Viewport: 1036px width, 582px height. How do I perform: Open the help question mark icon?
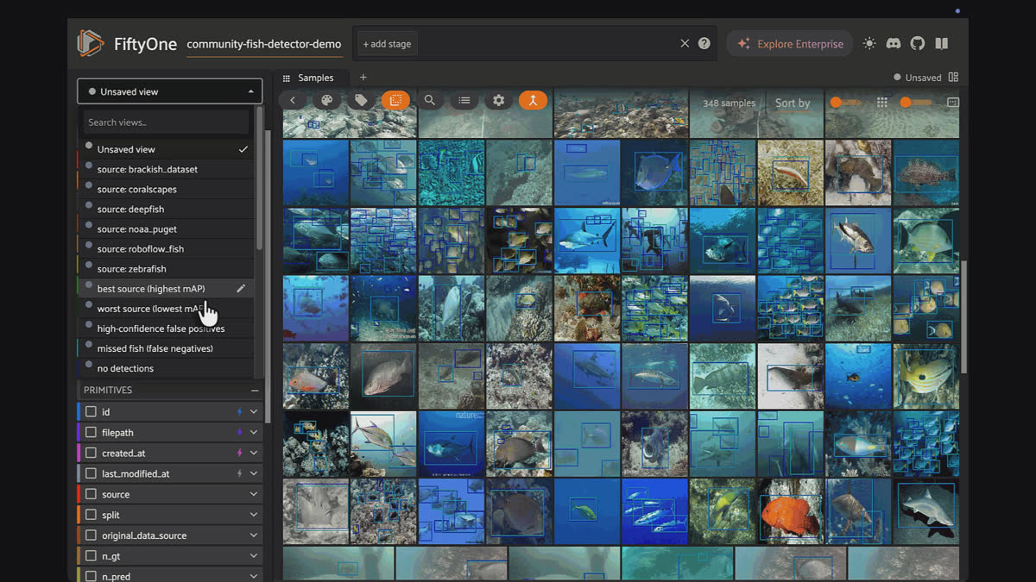pyautogui.click(x=704, y=43)
